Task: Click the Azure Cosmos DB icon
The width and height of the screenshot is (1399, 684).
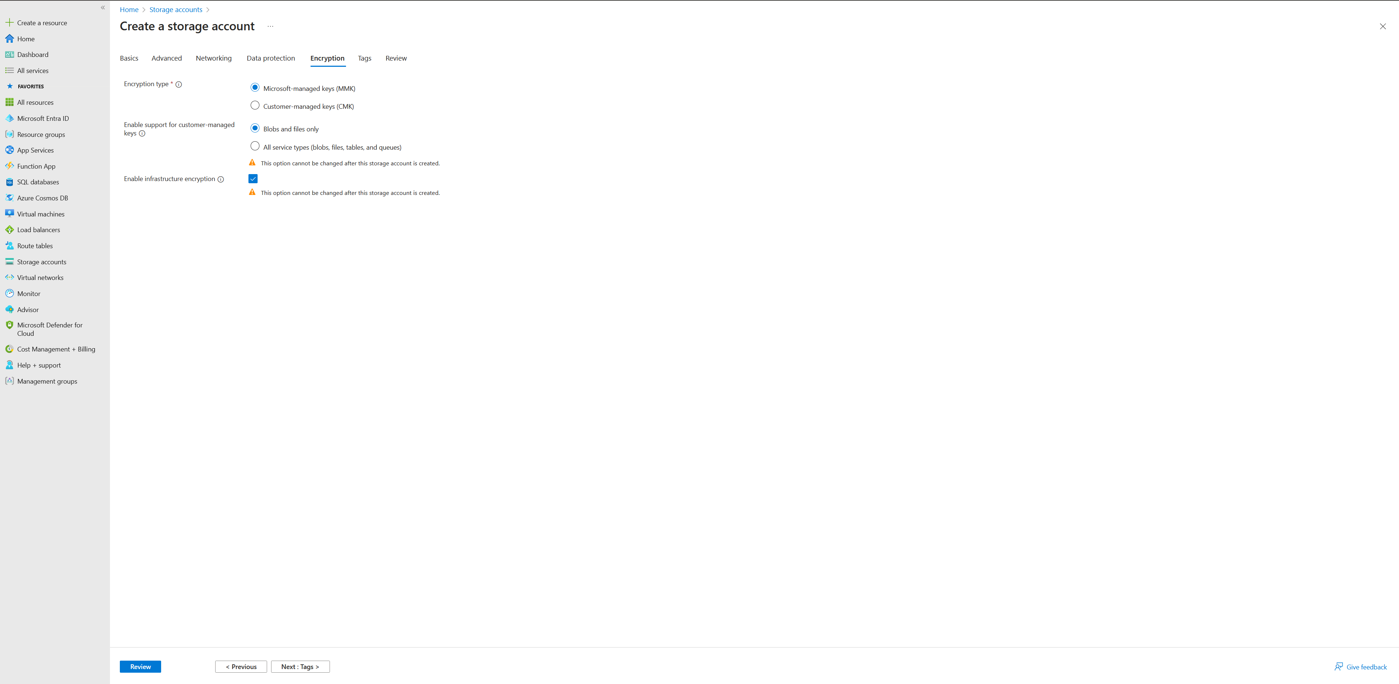Action: point(10,198)
